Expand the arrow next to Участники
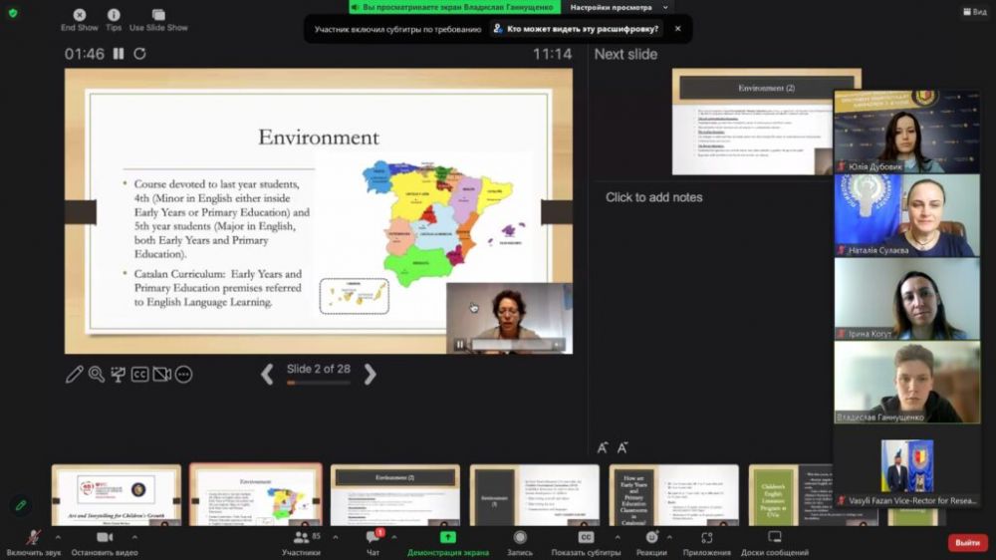Image resolution: width=996 pixels, height=560 pixels. (335, 536)
